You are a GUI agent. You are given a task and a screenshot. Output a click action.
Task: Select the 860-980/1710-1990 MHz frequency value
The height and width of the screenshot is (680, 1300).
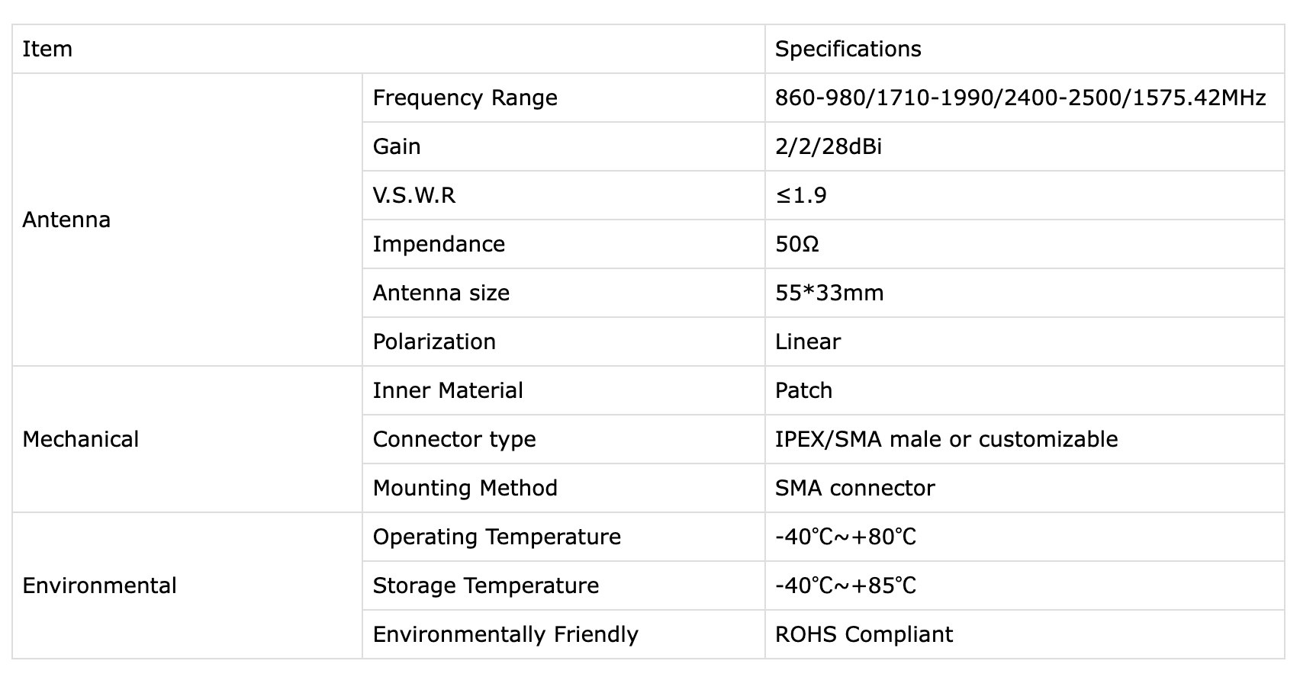[1020, 98]
